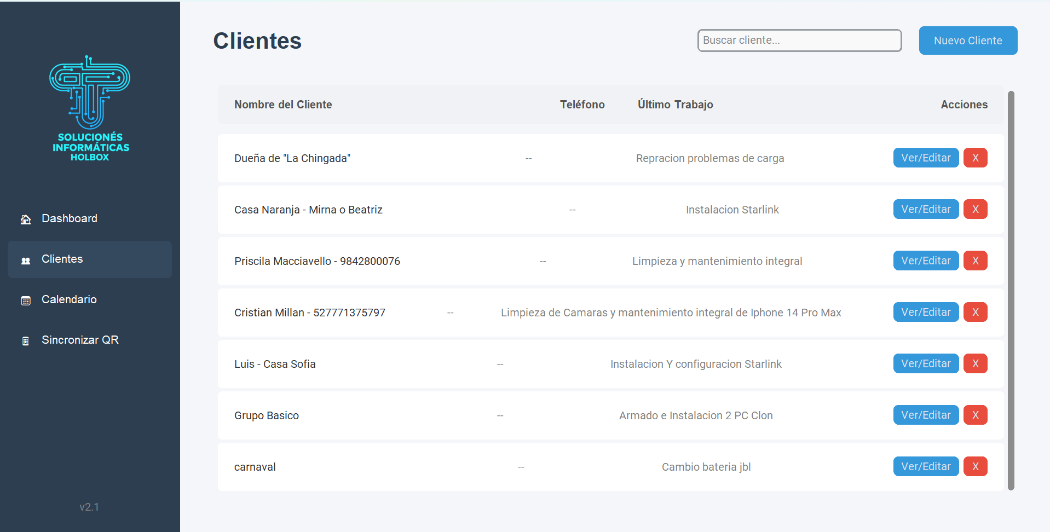The height and width of the screenshot is (532, 1050).
Task: Open Sincronizar QR in the sidebar
Action: click(x=80, y=340)
